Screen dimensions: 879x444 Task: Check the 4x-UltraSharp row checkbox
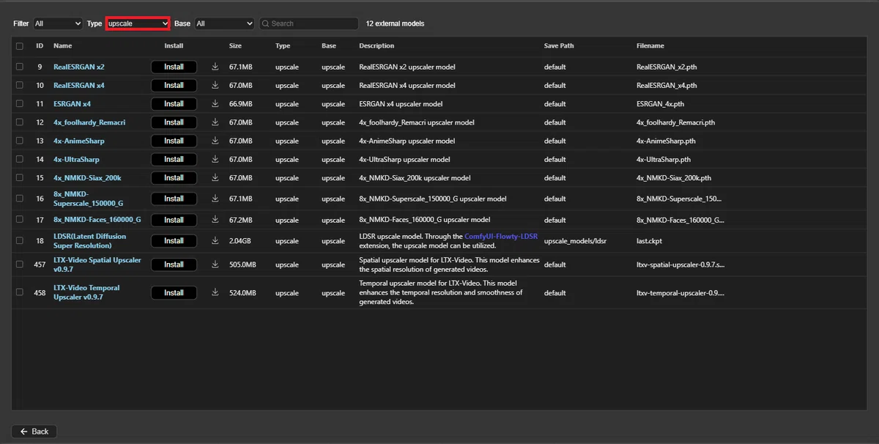pos(20,159)
